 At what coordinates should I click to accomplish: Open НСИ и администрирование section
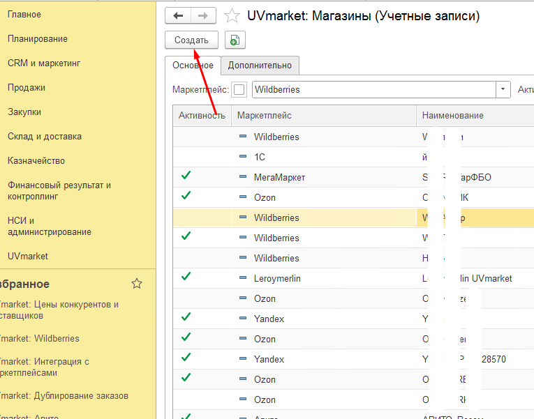pos(50,226)
